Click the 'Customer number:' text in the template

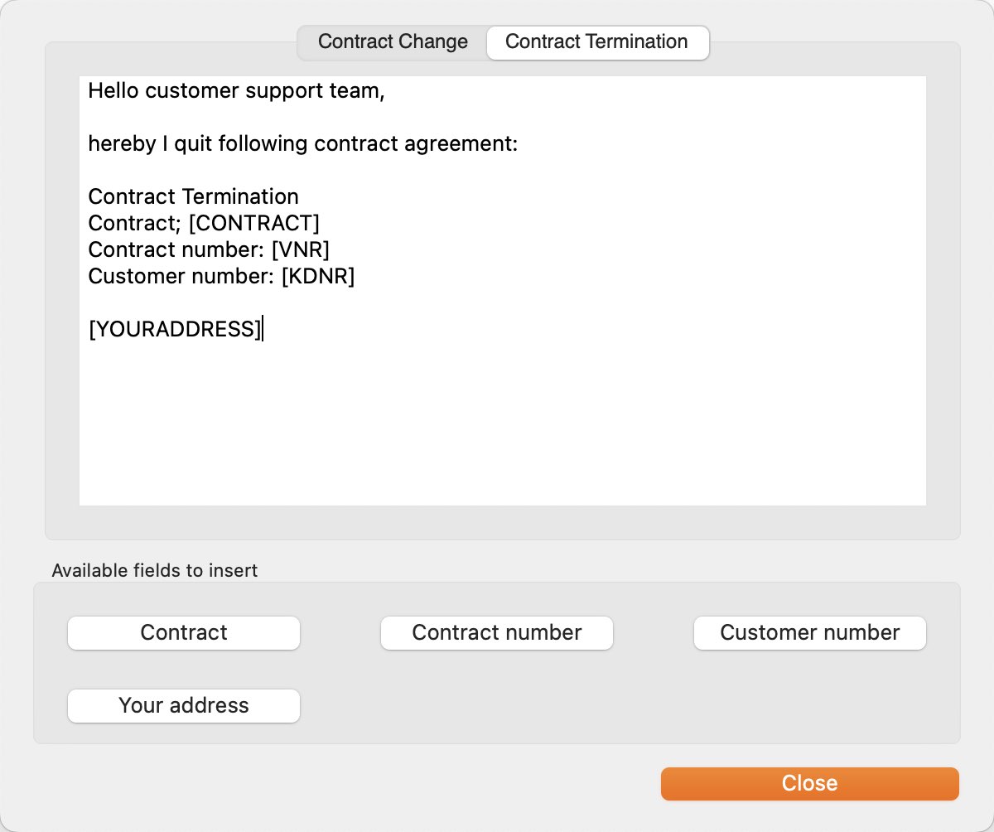181,277
